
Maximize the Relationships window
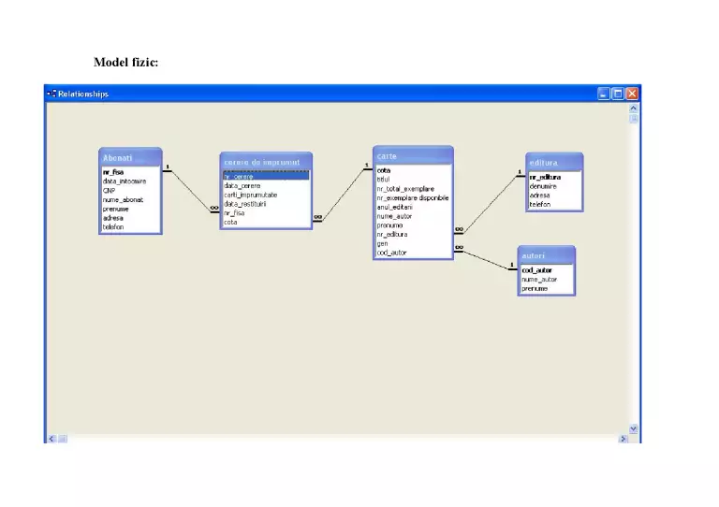[x=618, y=94]
